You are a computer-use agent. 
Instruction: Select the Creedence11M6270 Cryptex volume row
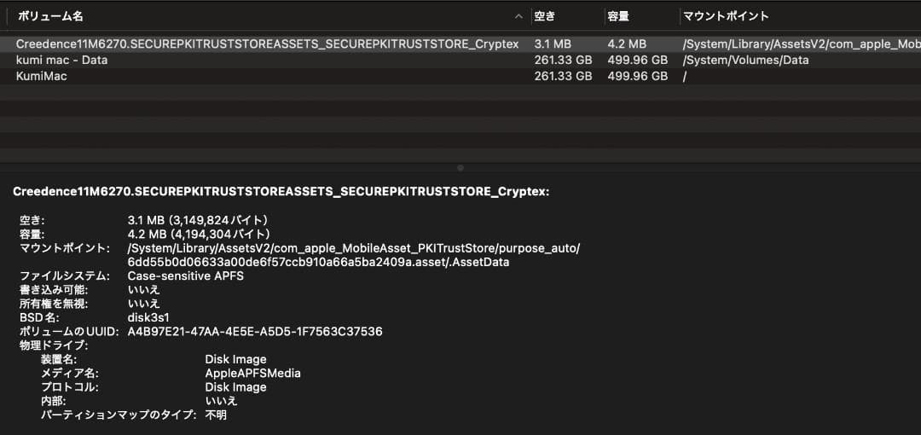(267, 44)
